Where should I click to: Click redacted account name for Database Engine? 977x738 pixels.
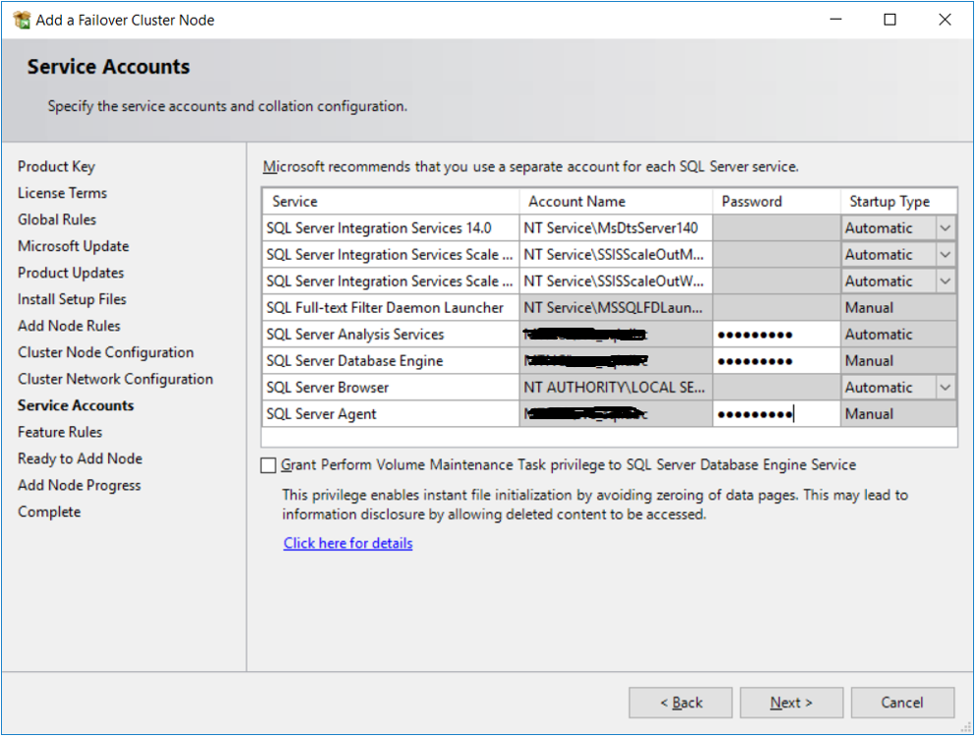coord(616,361)
